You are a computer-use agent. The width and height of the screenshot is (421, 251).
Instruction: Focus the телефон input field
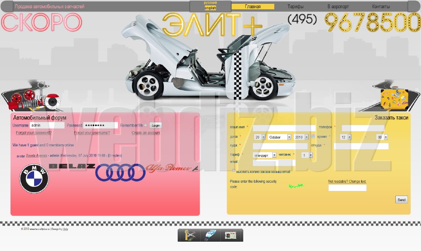[363, 128]
